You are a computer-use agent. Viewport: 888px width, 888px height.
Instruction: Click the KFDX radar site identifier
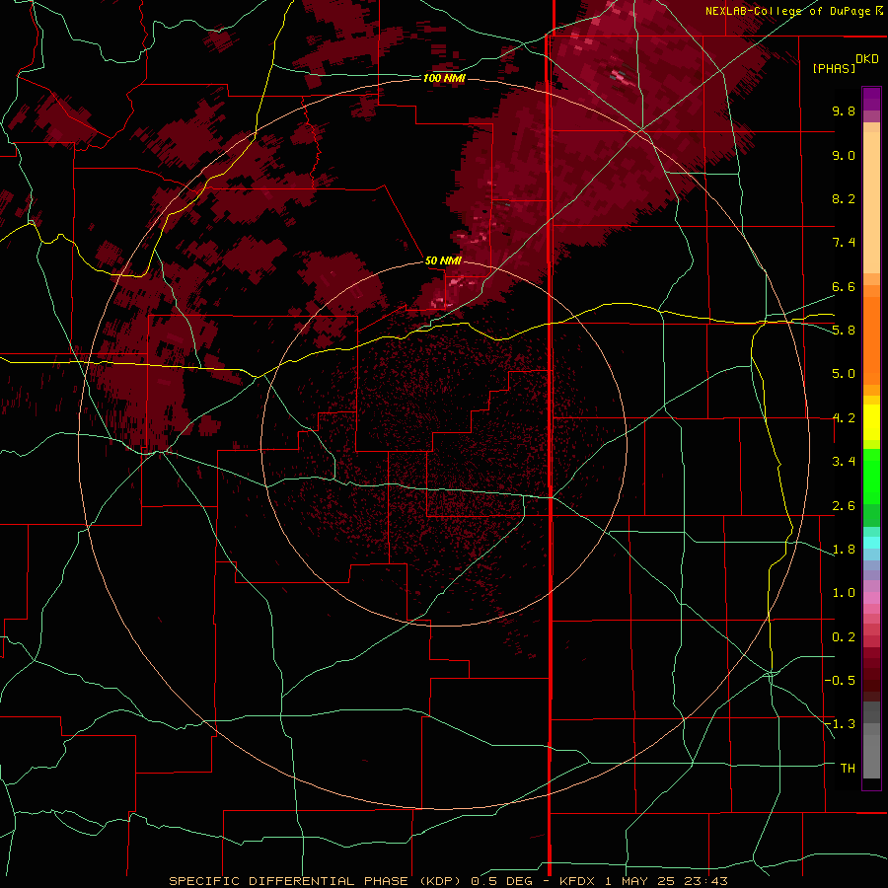[579, 881]
